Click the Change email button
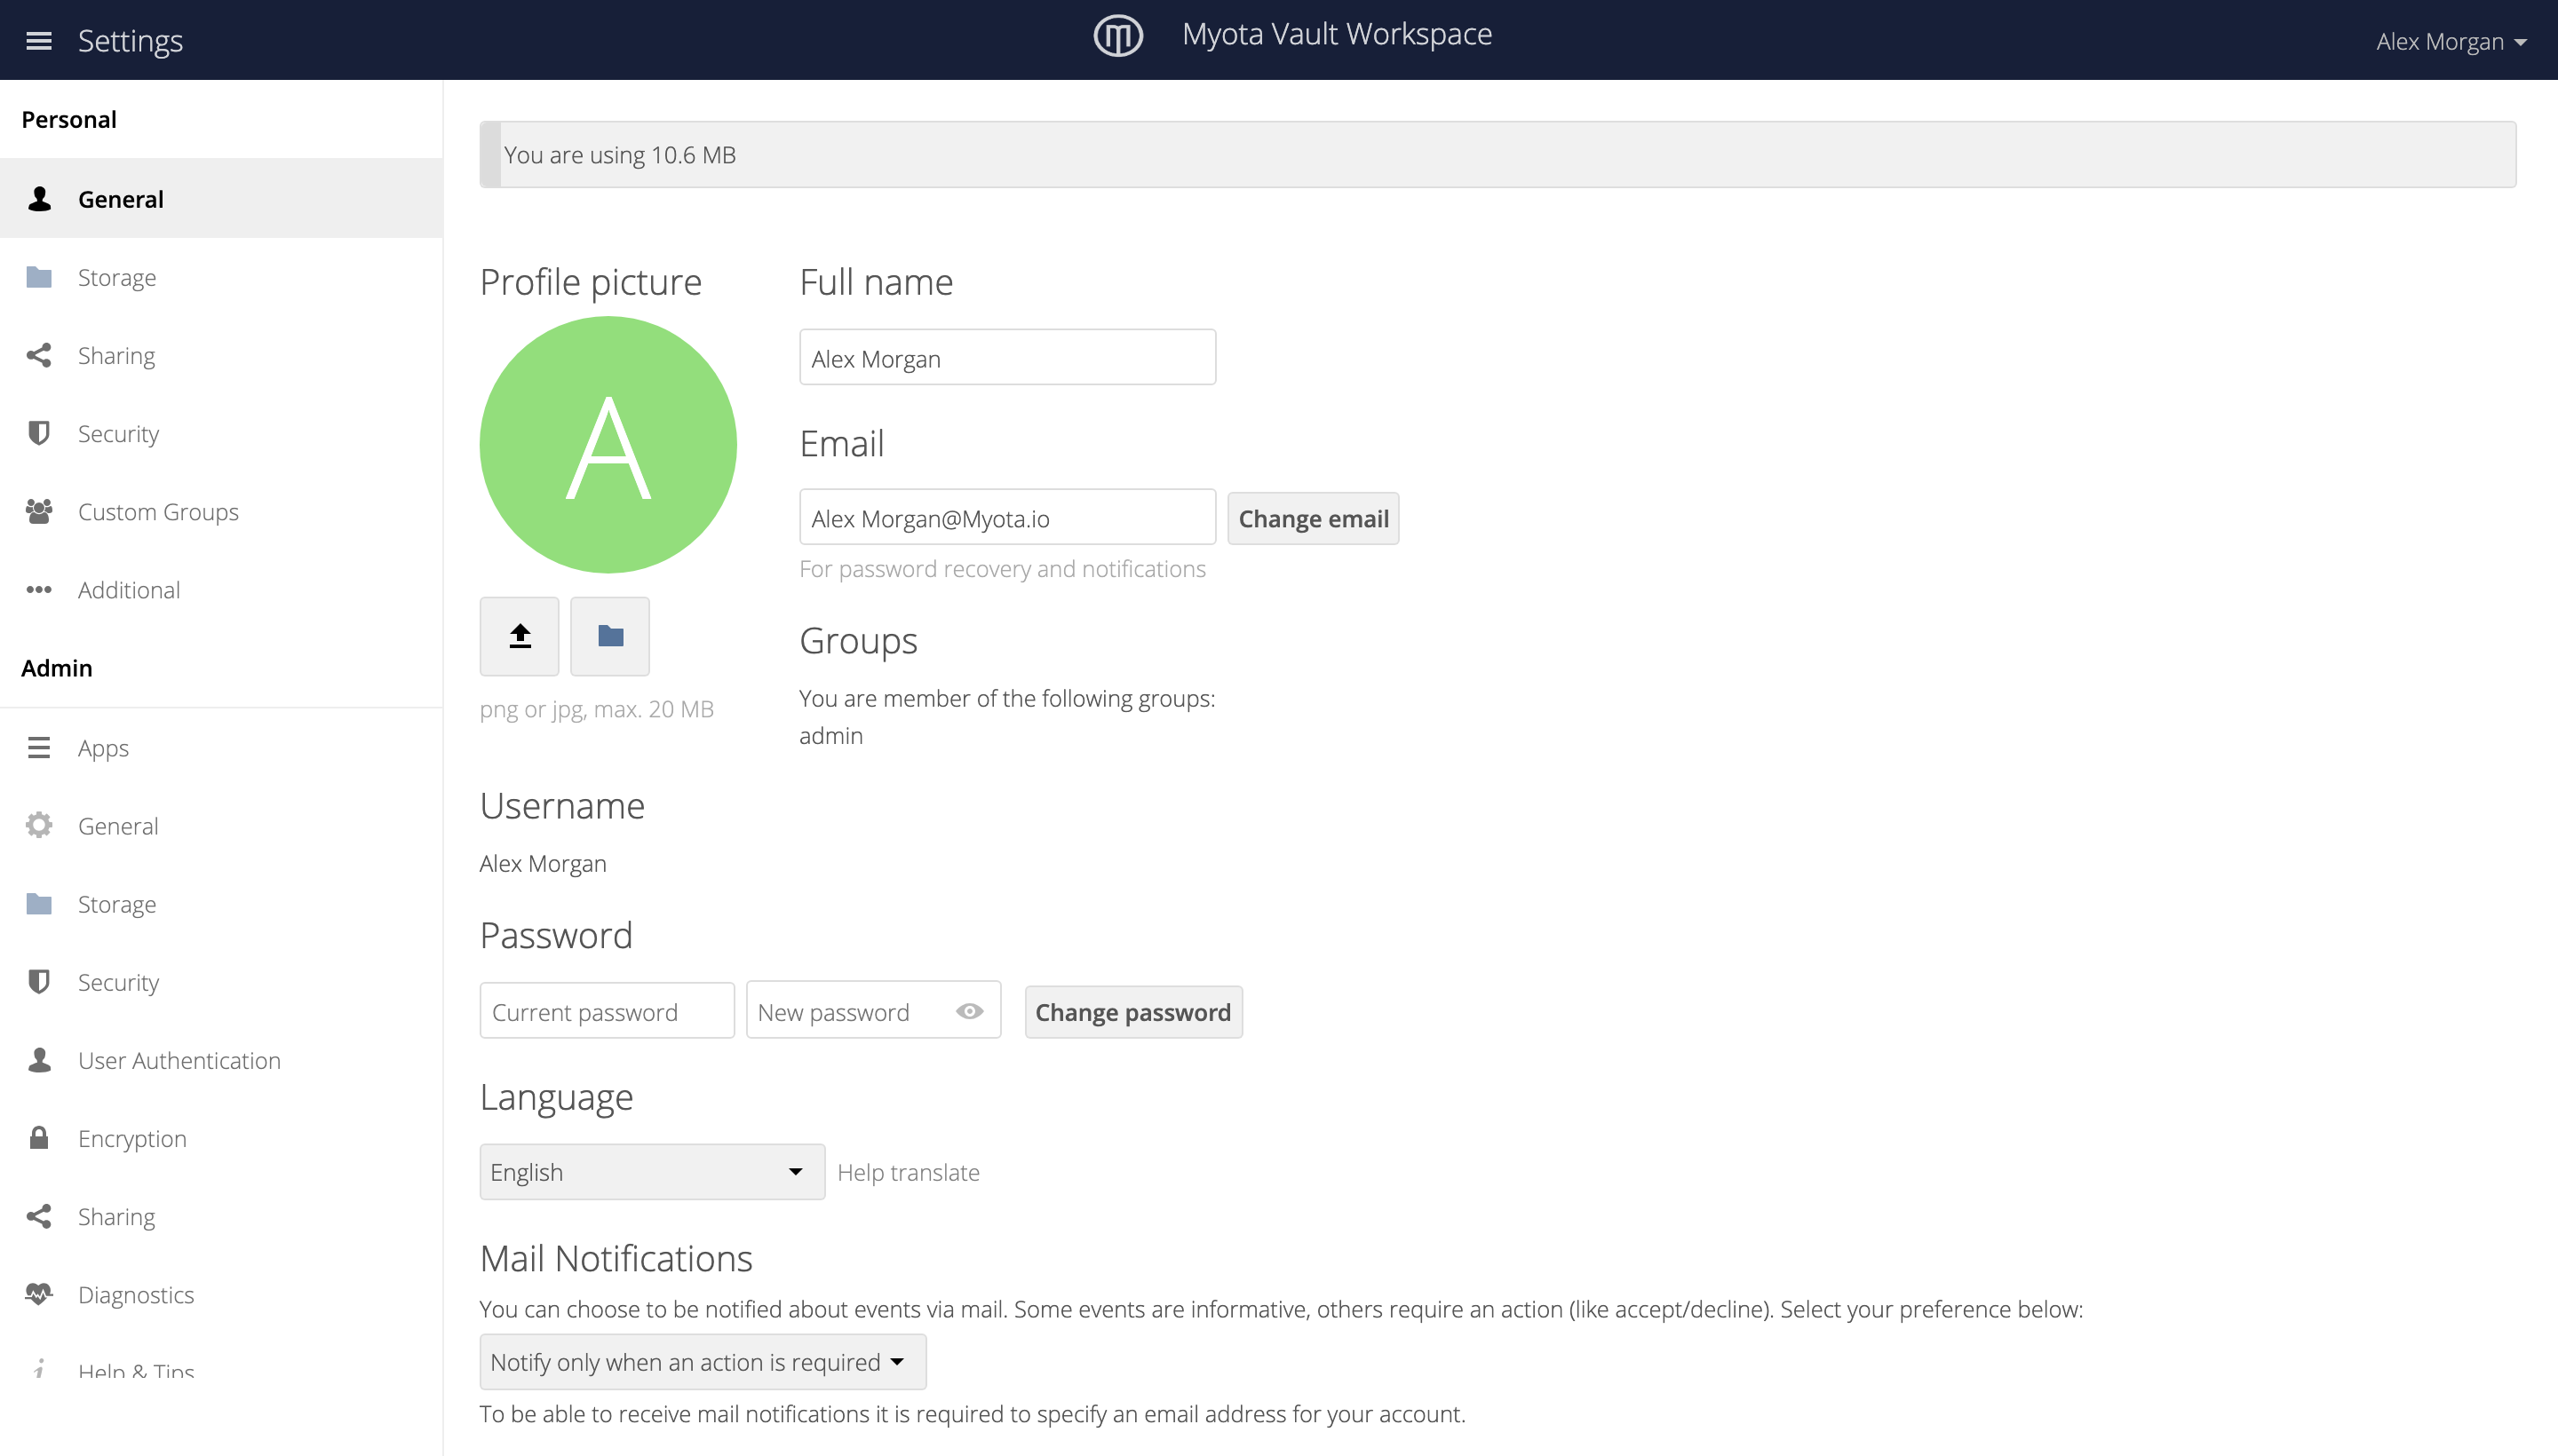This screenshot has width=2558, height=1456. (x=1313, y=518)
